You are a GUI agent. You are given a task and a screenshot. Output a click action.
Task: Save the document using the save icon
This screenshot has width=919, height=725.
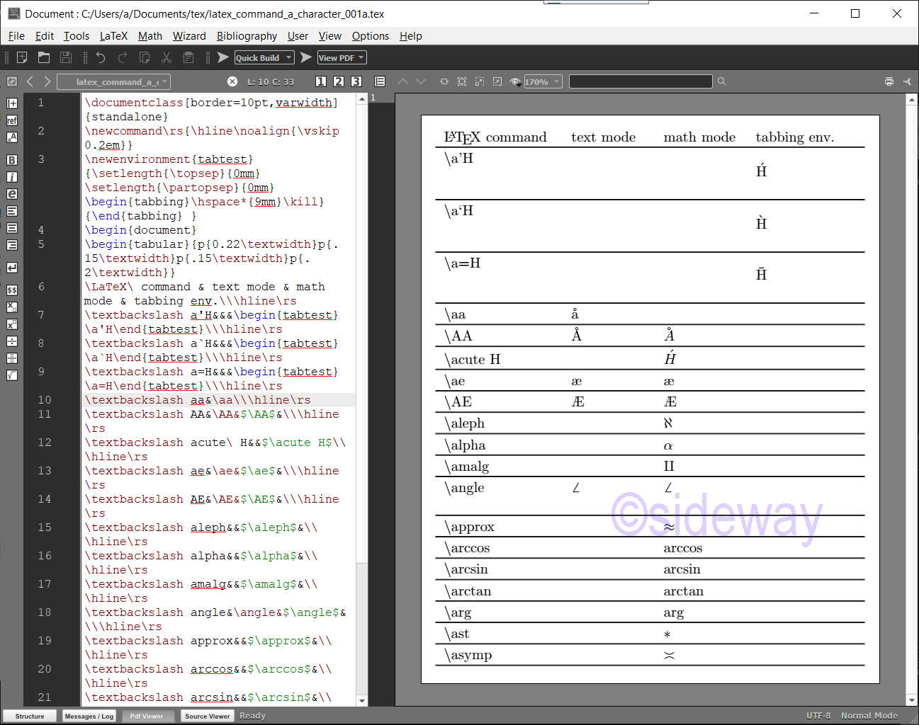[66, 57]
